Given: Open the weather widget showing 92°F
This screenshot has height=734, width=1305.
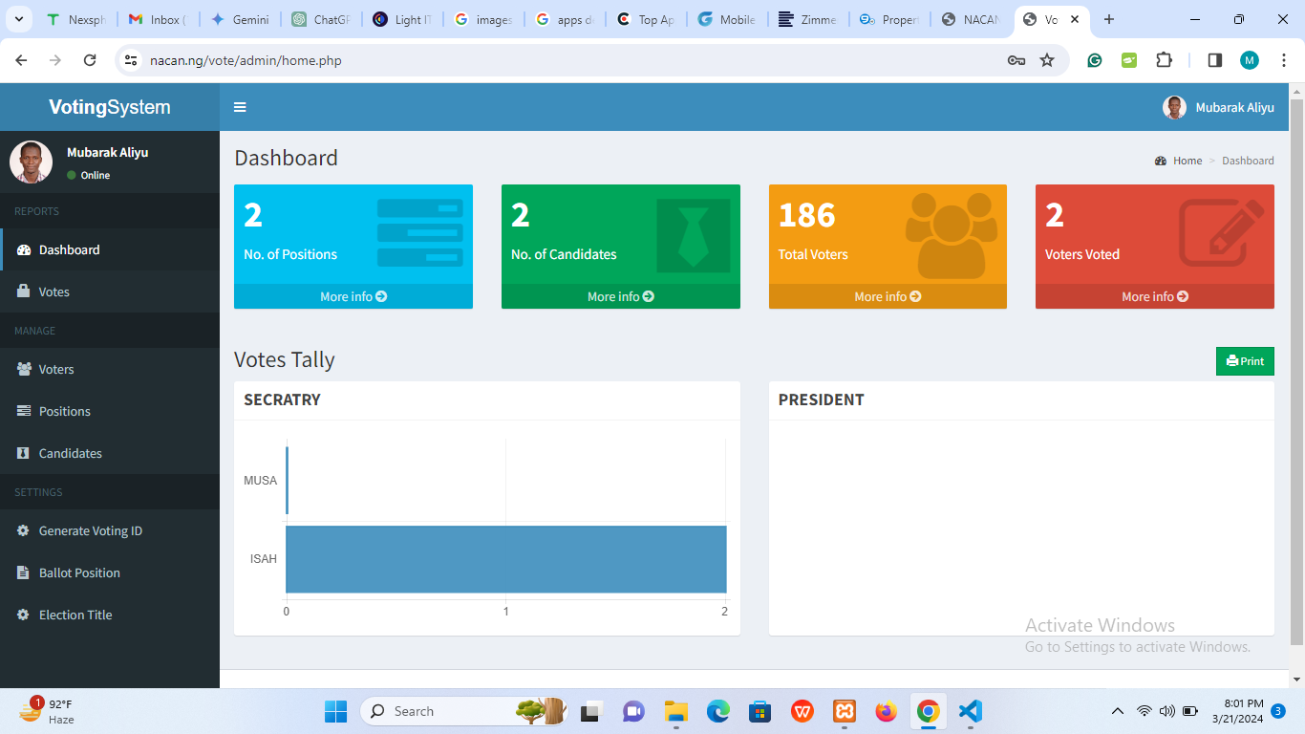Looking at the screenshot, I should coord(48,711).
